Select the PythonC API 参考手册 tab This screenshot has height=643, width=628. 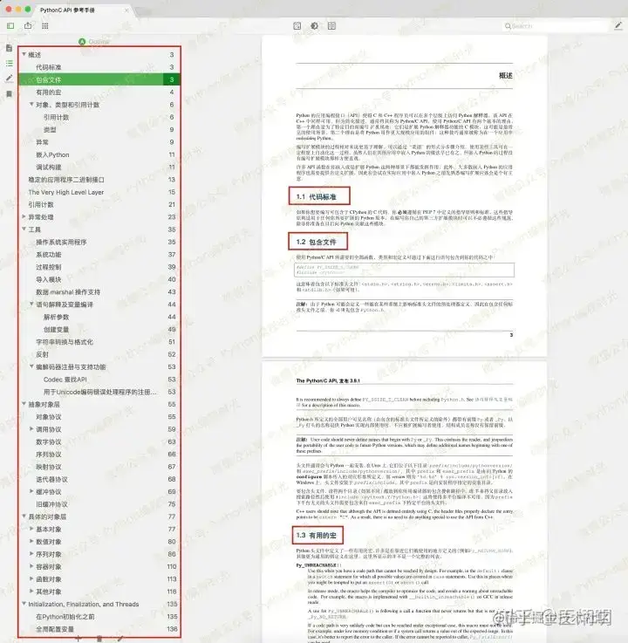[68, 10]
